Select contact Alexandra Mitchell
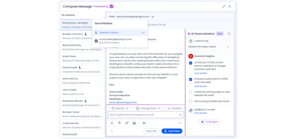The width and height of the screenshot is (301, 139). (82, 103)
